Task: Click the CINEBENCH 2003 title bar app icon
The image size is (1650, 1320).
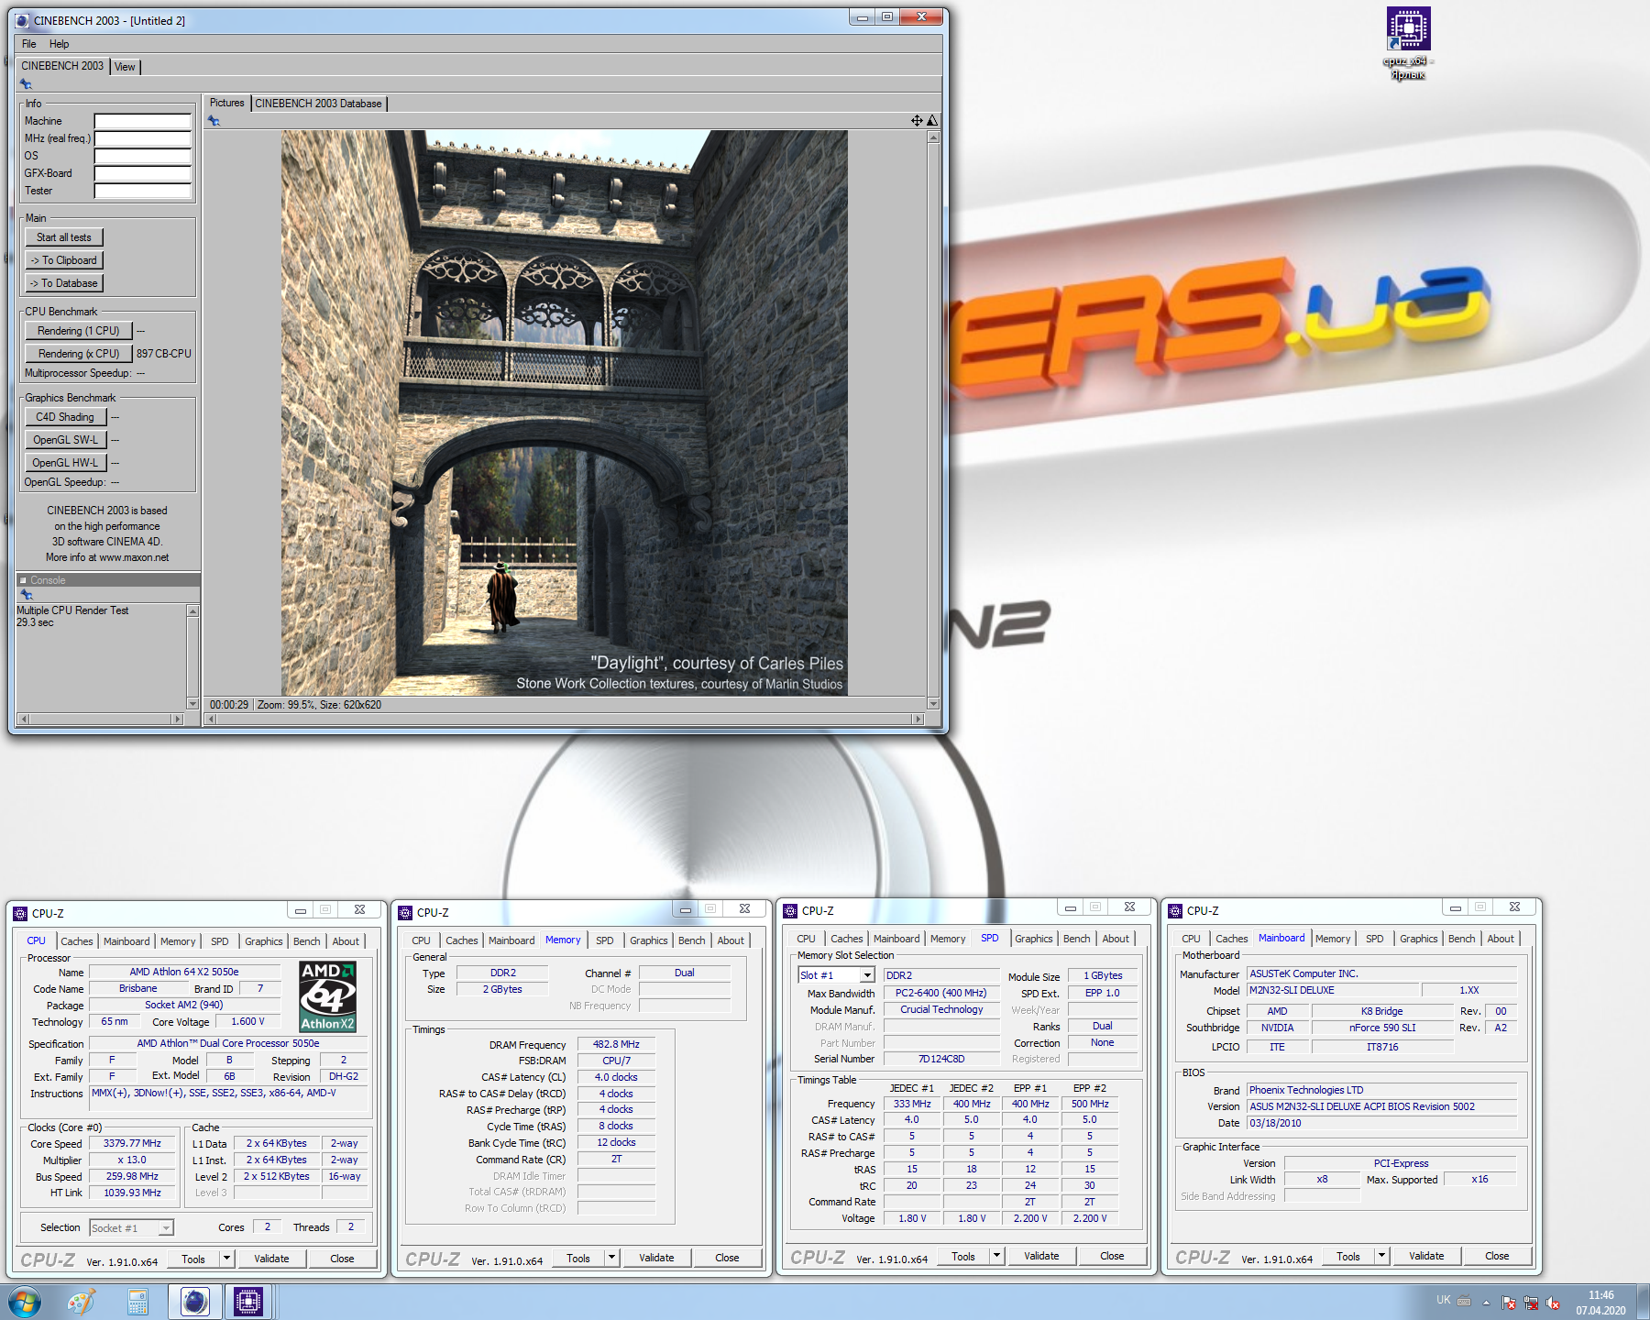Action: pos(22,20)
